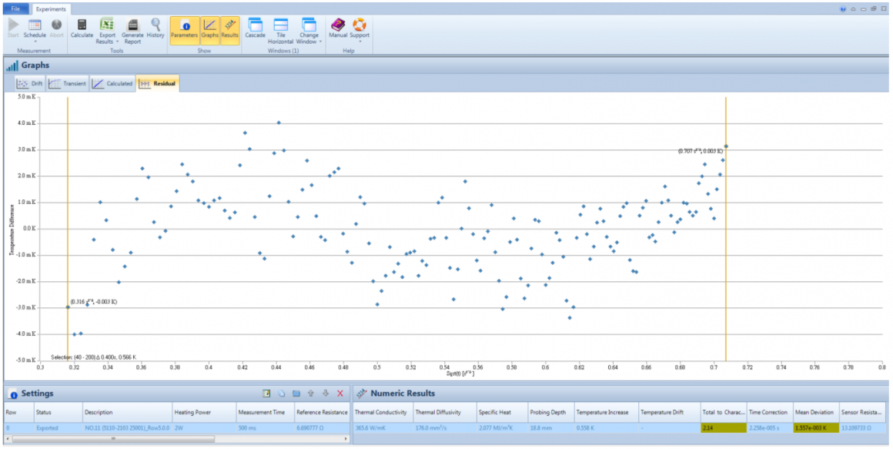The height and width of the screenshot is (449, 893).
Task: Sort by Thermal Conductivity column header
Action: [382, 412]
